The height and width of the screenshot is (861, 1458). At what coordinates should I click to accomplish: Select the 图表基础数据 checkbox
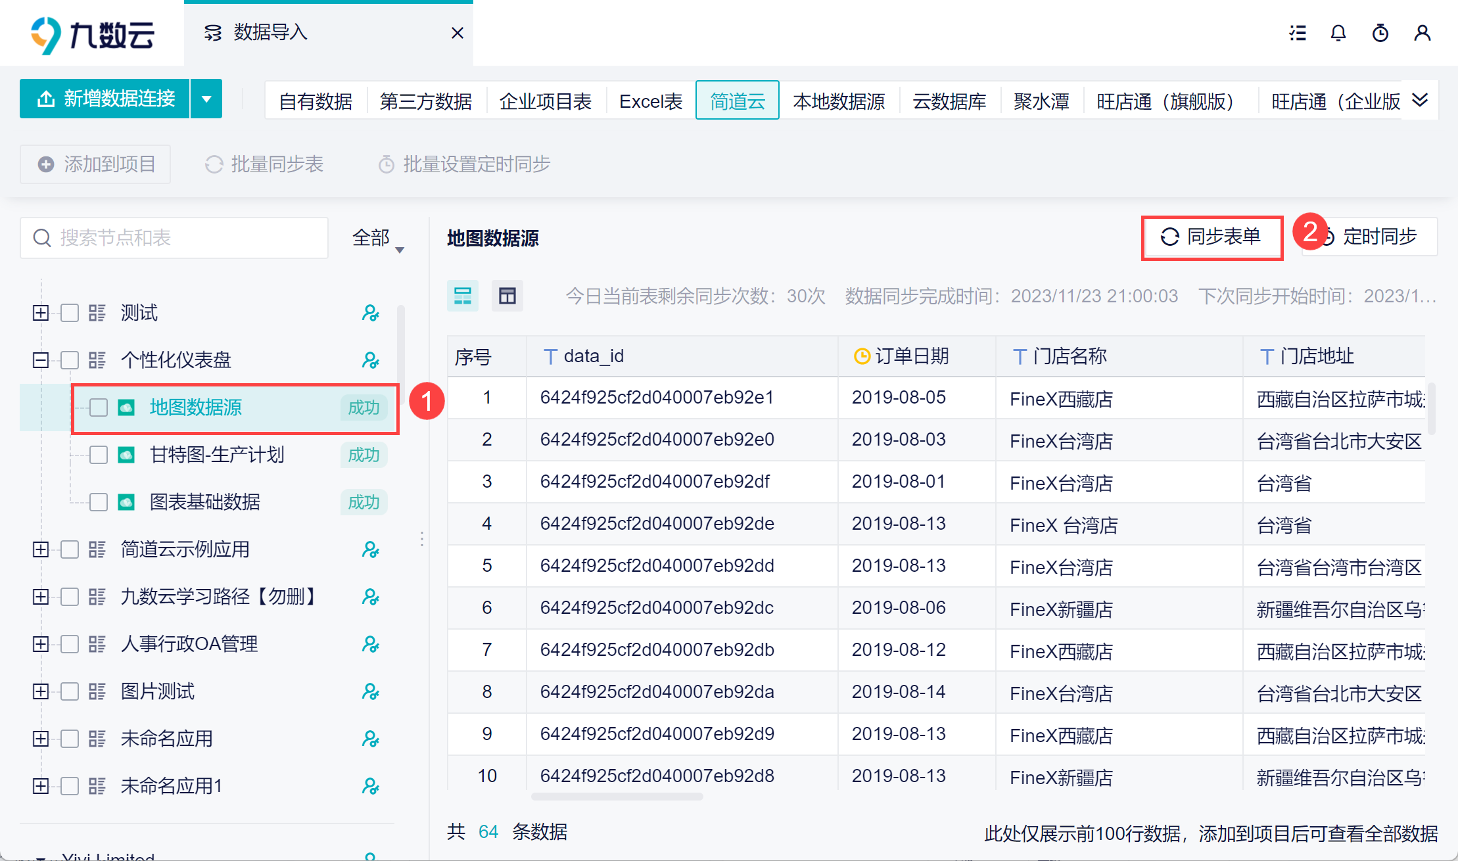tap(99, 502)
